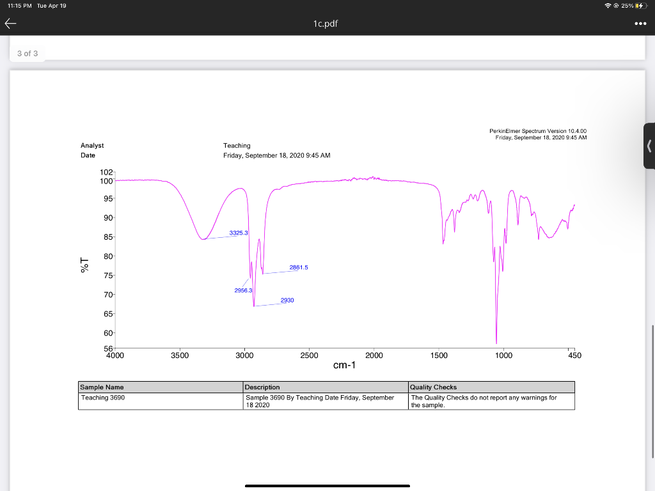Tap the %T axis label
The image size is (655, 491).
(x=84, y=265)
